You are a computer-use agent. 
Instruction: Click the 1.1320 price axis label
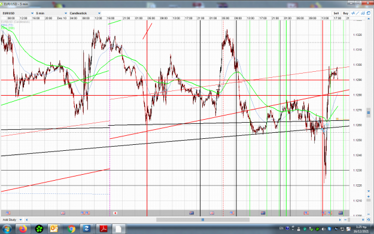pyautogui.click(x=357, y=35)
